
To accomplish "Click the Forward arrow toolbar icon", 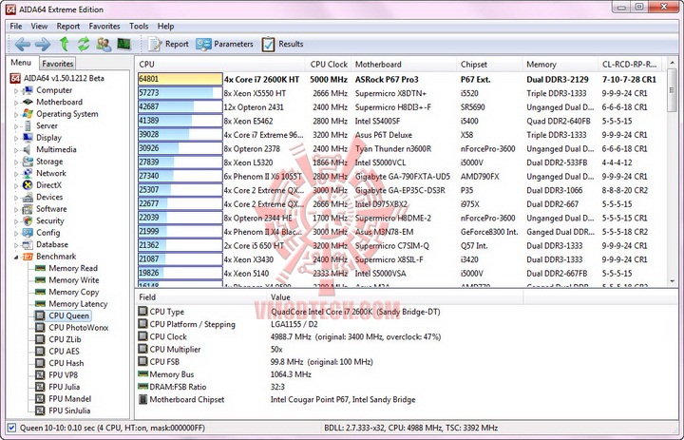I will point(43,44).
